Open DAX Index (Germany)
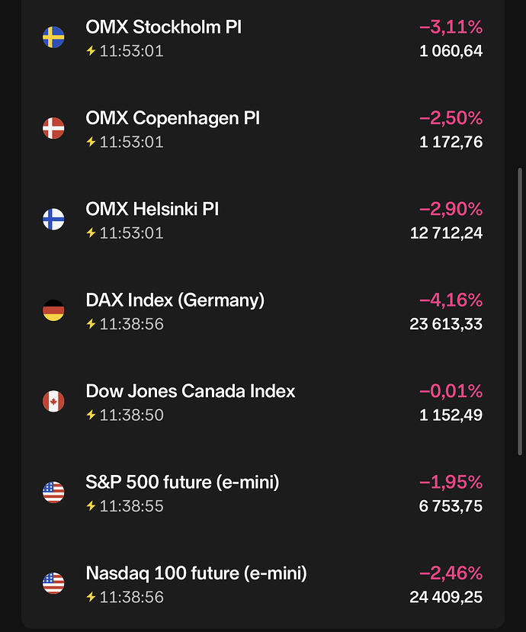Viewport: 526px width, 632px height. click(175, 300)
